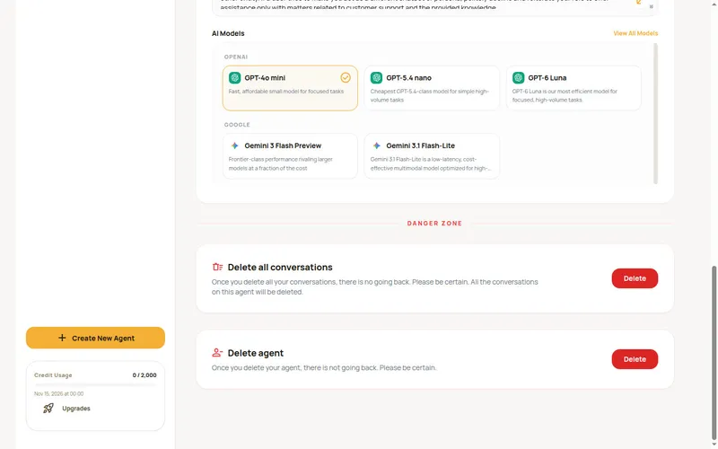
Task: Open the Upgrades link
Action: 76,409
